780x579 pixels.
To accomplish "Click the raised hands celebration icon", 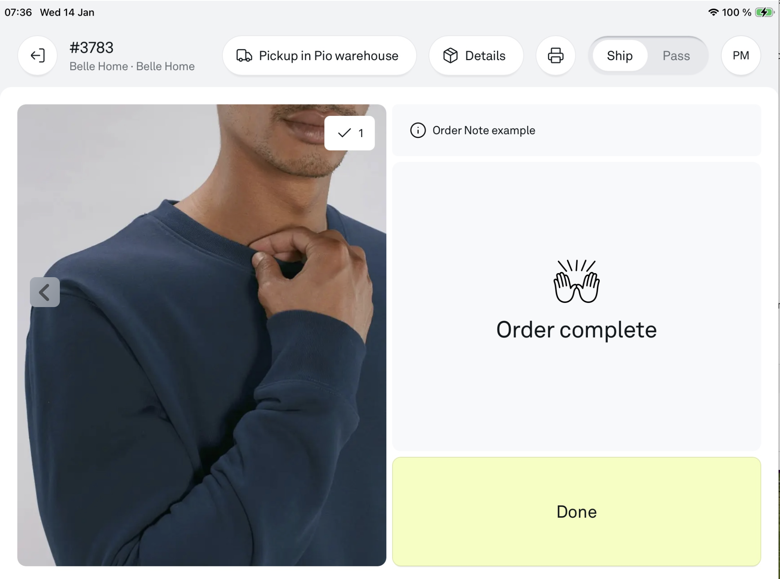I will coord(576,281).
